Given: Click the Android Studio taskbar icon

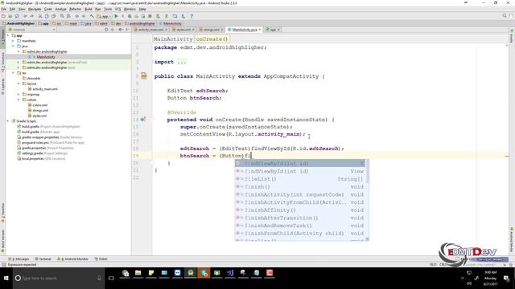Looking at the screenshot, I should pos(191,273).
